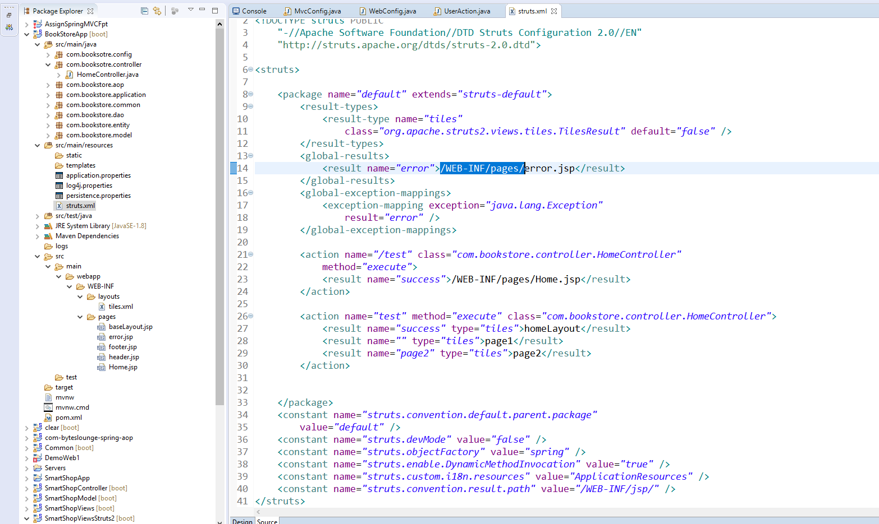Close the struts.xml editor tab

(x=554, y=11)
